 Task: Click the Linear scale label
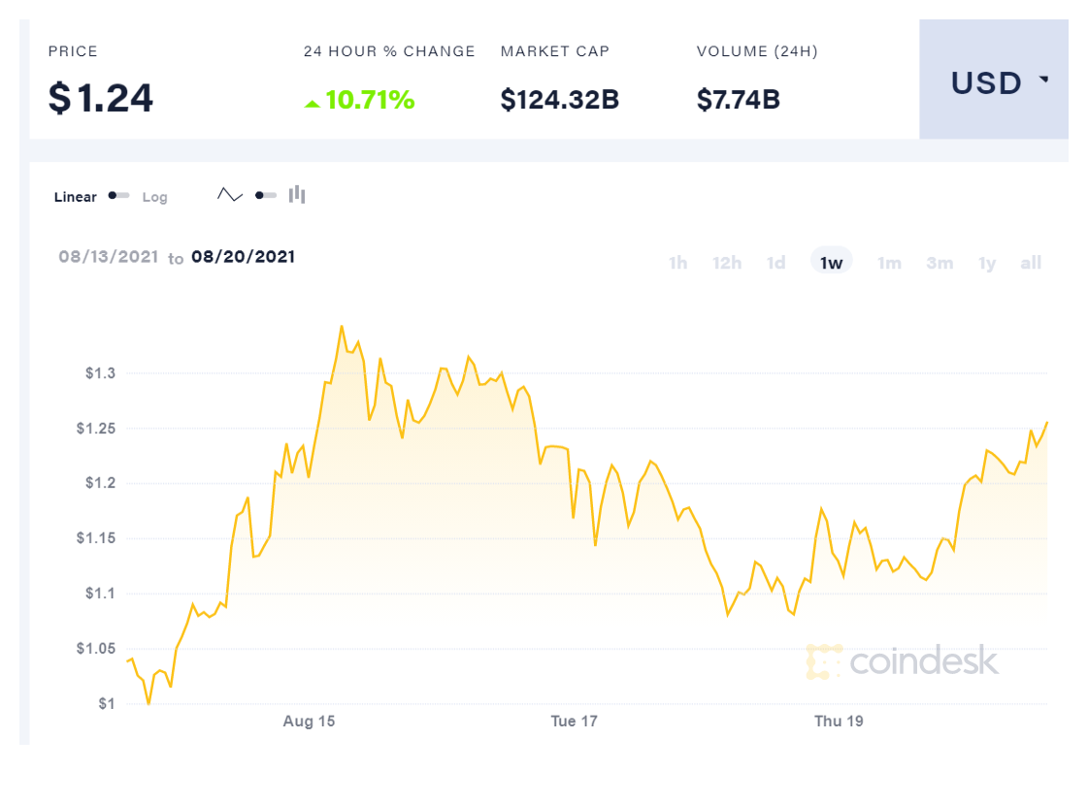(76, 197)
